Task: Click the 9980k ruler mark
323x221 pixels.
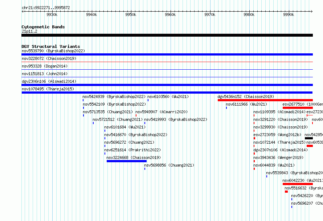Action: point(249,15)
